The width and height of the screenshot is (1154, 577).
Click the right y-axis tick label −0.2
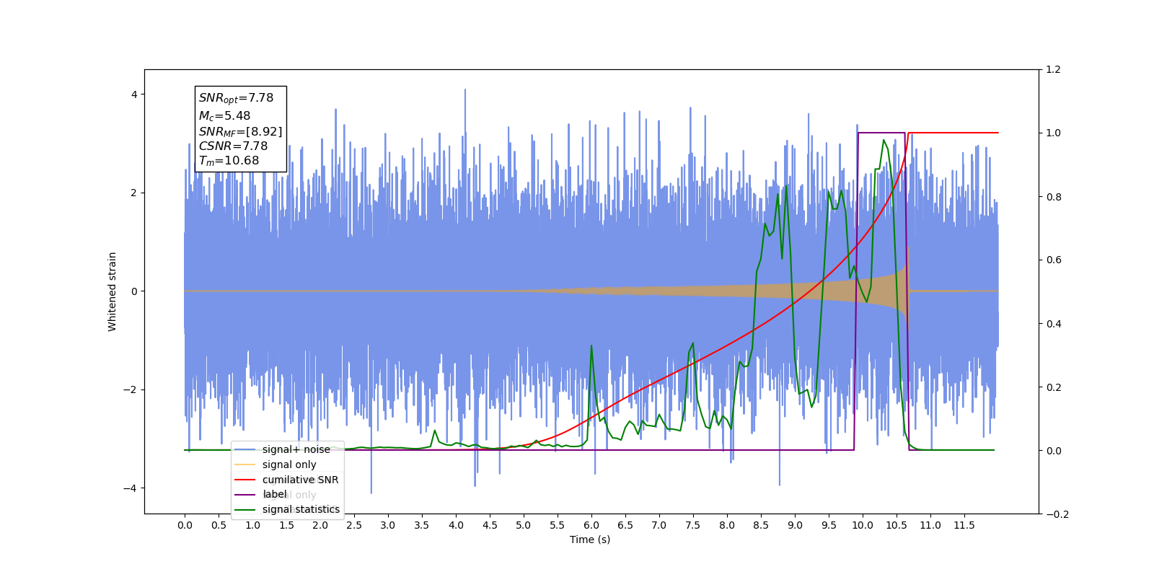point(1057,514)
